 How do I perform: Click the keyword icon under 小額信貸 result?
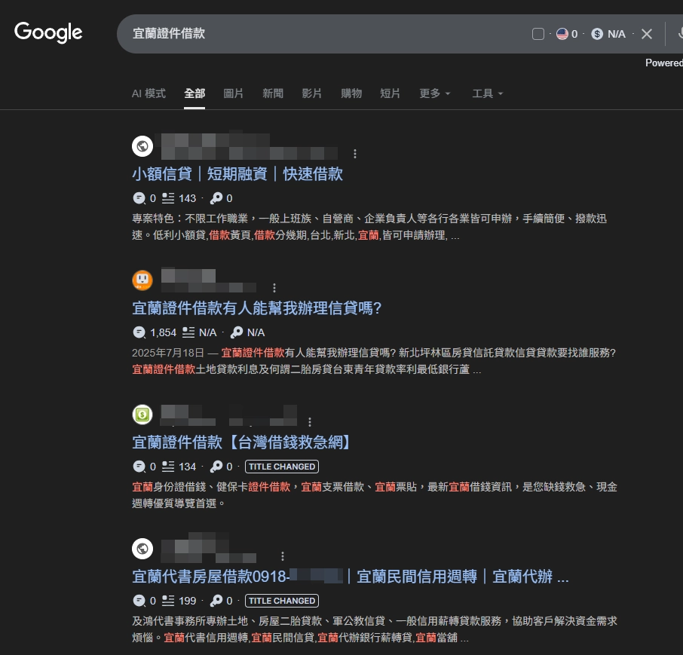(x=216, y=198)
